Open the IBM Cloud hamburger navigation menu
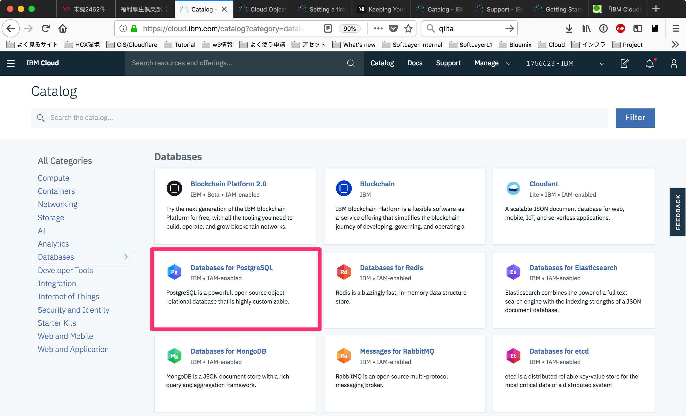Image resolution: width=686 pixels, height=416 pixels. coord(10,63)
